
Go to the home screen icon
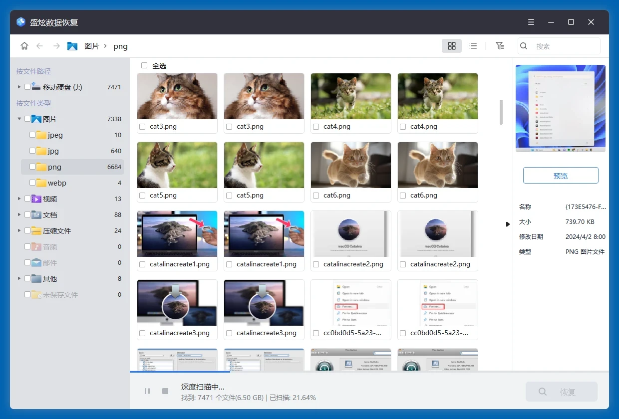click(x=24, y=46)
